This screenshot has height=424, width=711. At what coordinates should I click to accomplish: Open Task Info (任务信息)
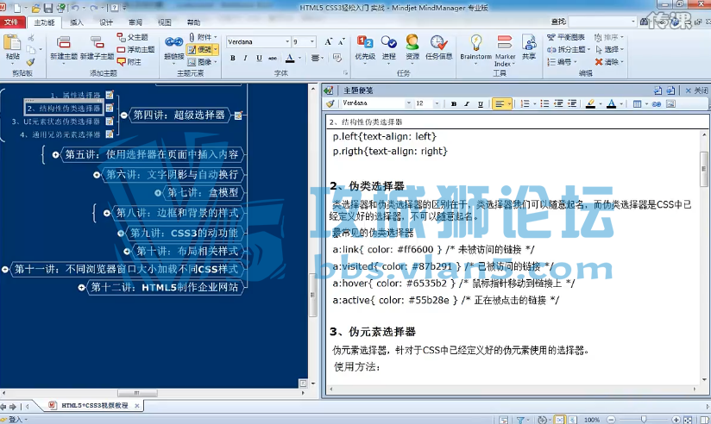pos(438,42)
